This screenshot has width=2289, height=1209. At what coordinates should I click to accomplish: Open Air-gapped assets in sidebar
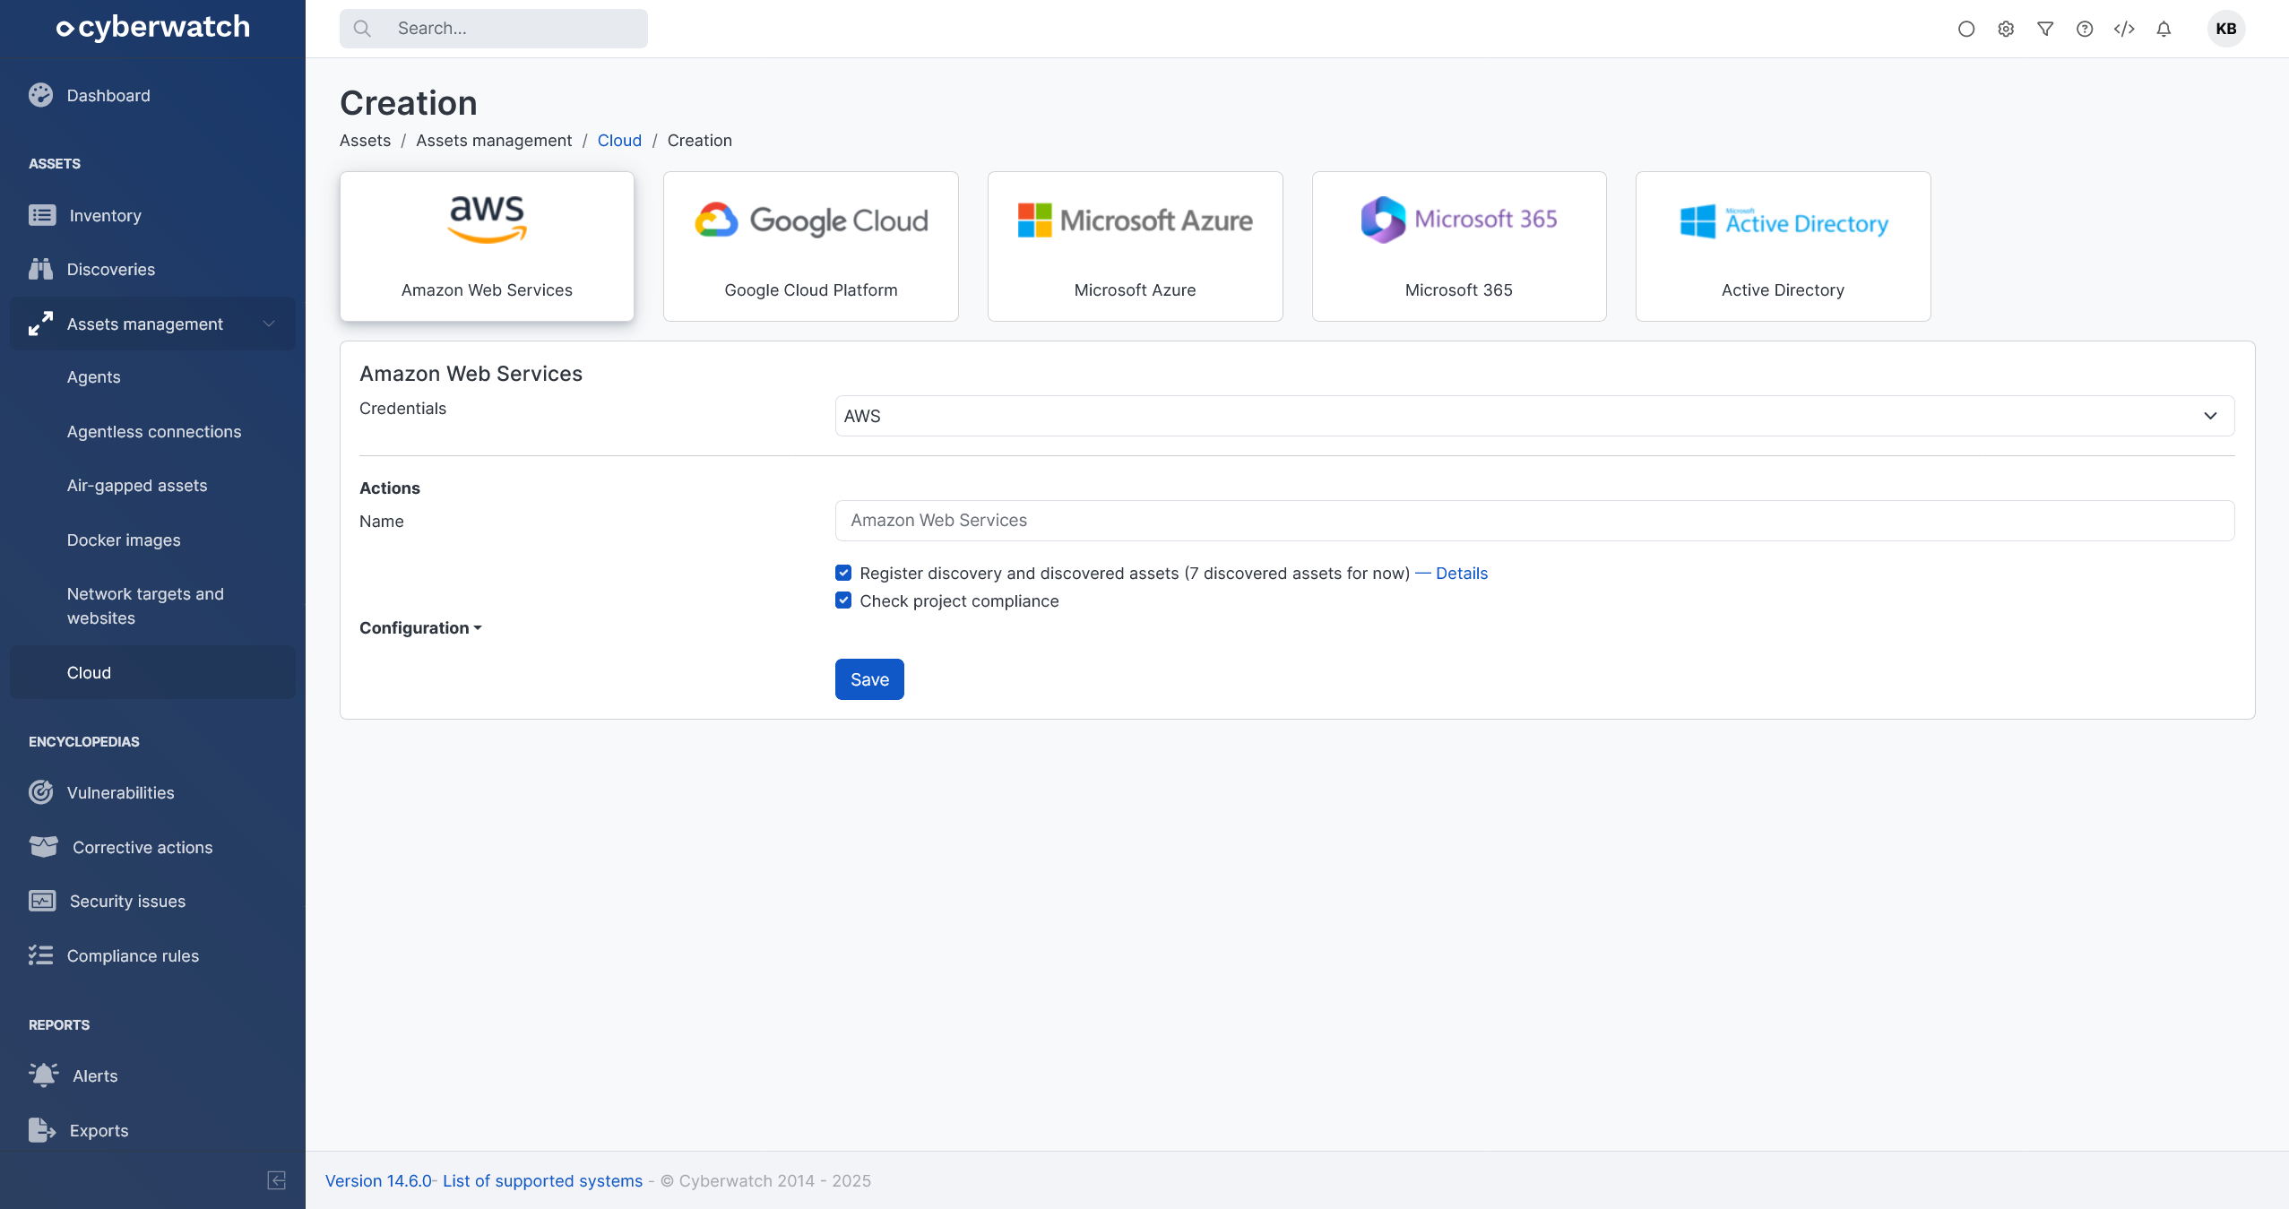point(137,486)
